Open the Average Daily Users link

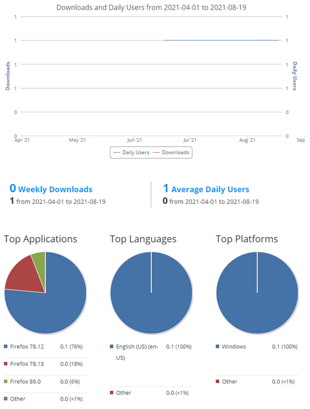(x=206, y=189)
